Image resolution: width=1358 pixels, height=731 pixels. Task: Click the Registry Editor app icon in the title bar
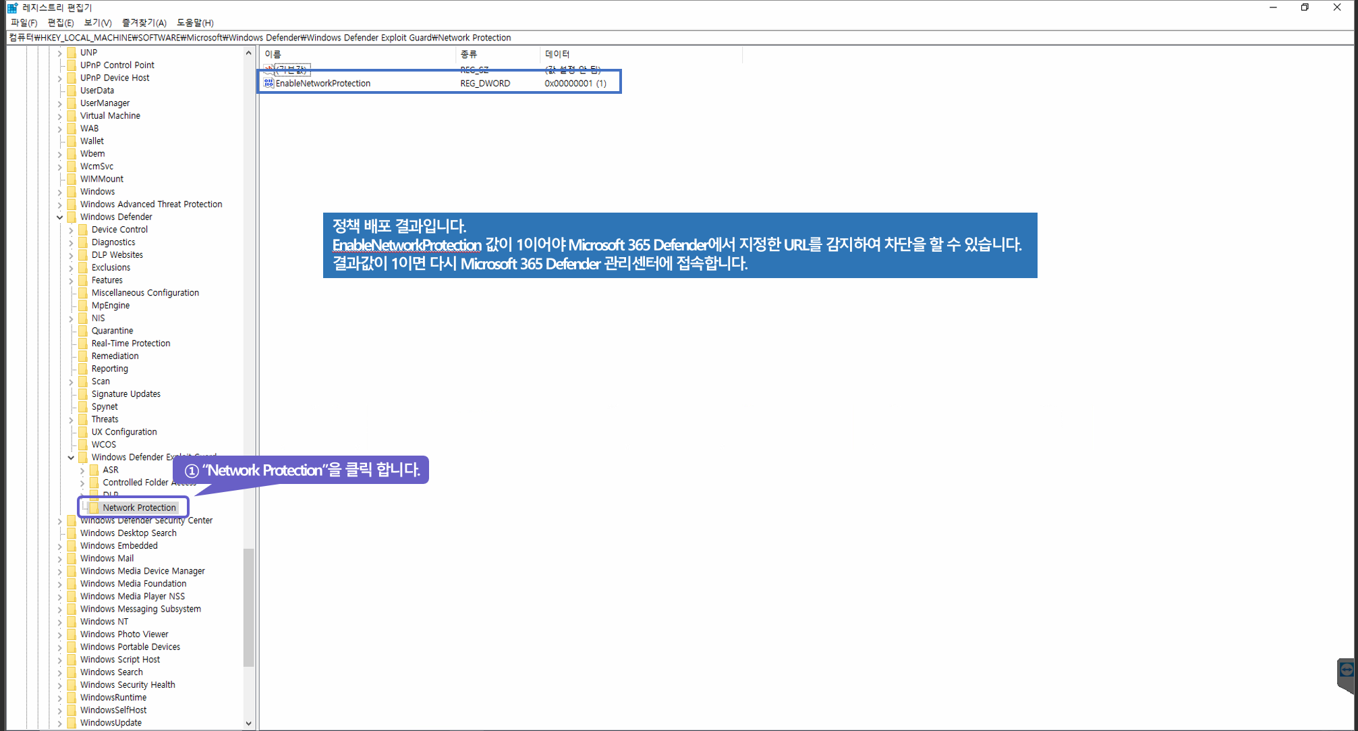coord(12,7)
